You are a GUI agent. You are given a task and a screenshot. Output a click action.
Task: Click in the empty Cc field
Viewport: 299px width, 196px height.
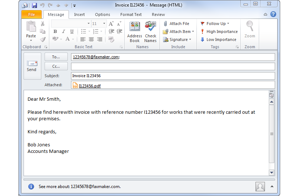pos(173,66)
